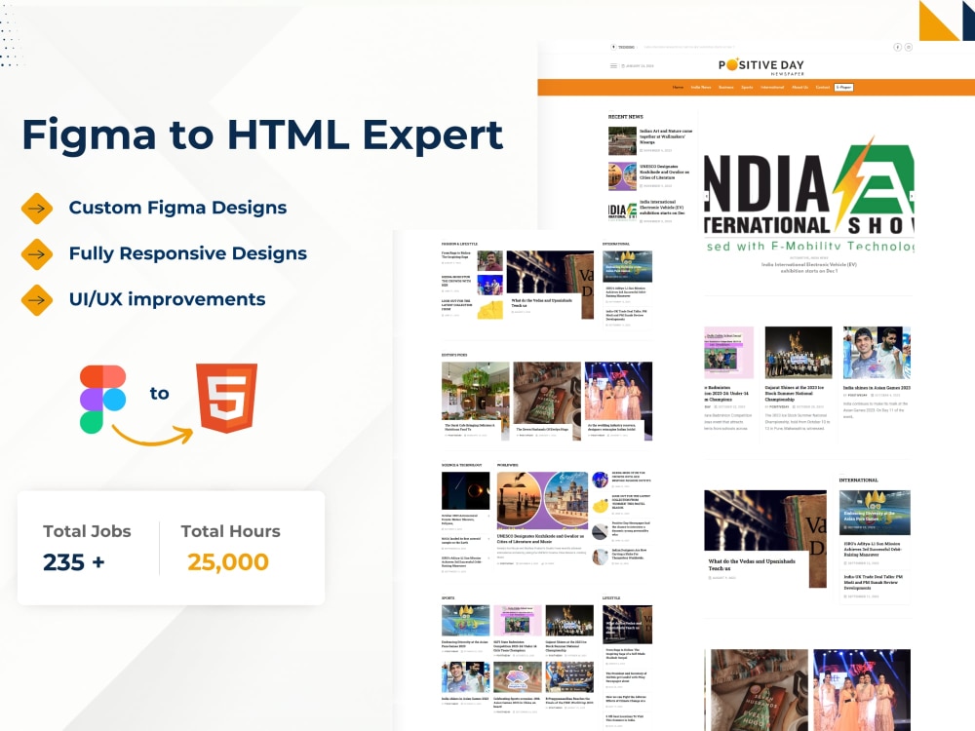Click the Positive Day Newspaper logo

761,66
